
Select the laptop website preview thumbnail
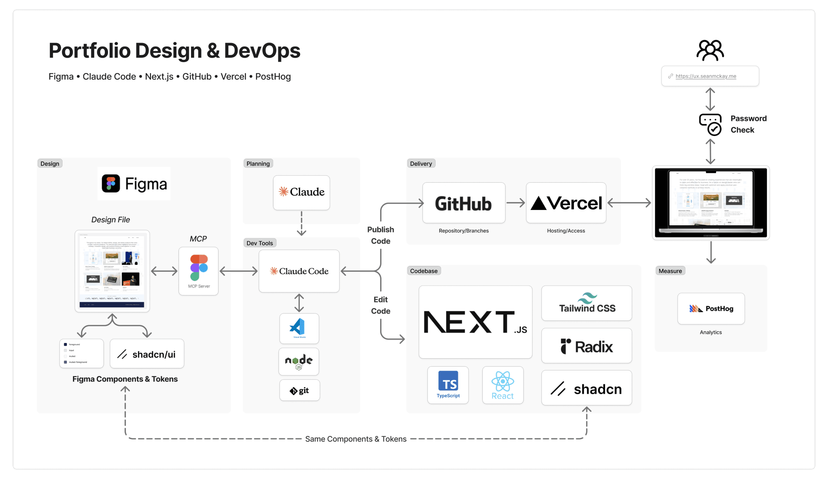(711, 203)
